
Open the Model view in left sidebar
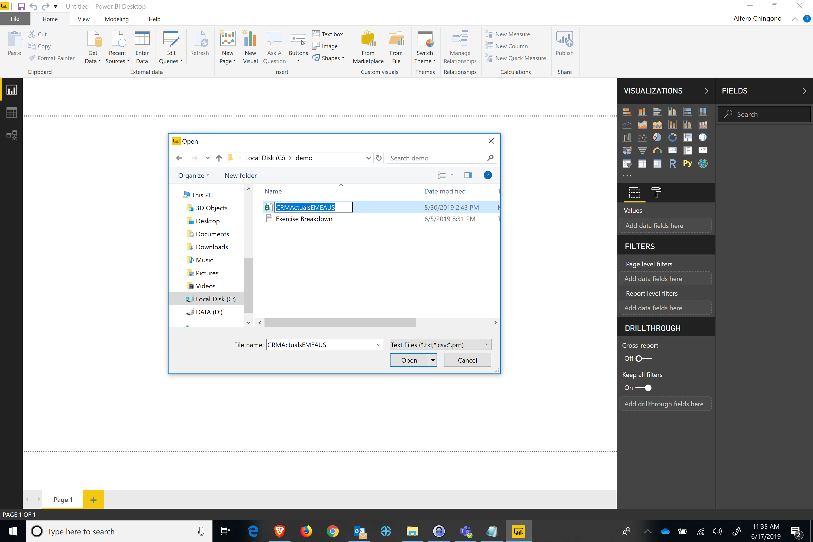11,135
